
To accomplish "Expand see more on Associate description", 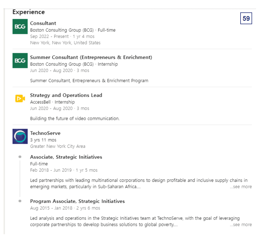I will [x=241, y=187].
